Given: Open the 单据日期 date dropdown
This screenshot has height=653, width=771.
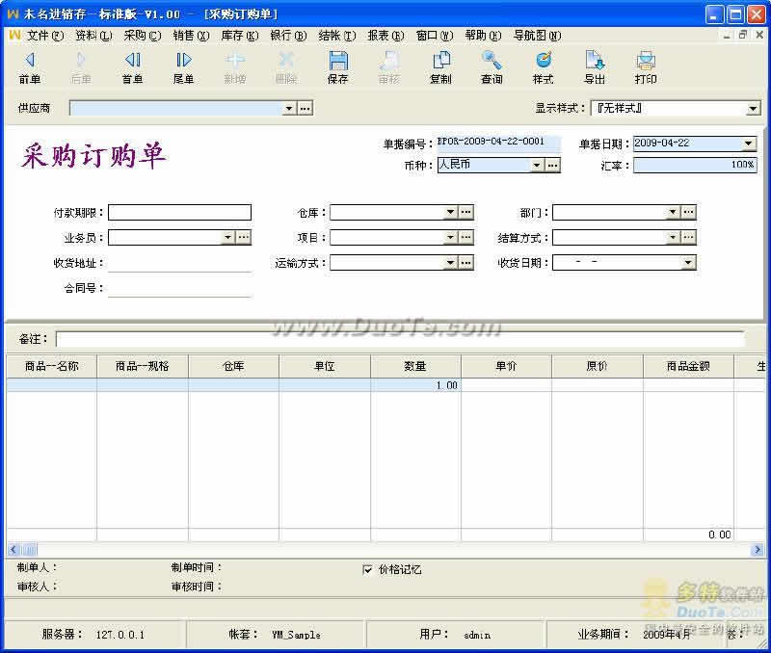Looking at the screenshot, I should (749, 144).
